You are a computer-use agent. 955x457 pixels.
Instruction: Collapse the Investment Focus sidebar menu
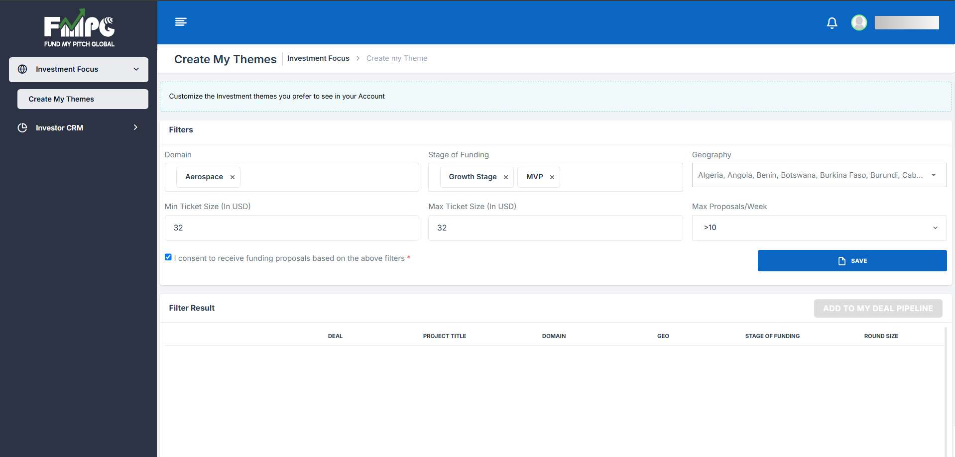click(x=136, y=69)
